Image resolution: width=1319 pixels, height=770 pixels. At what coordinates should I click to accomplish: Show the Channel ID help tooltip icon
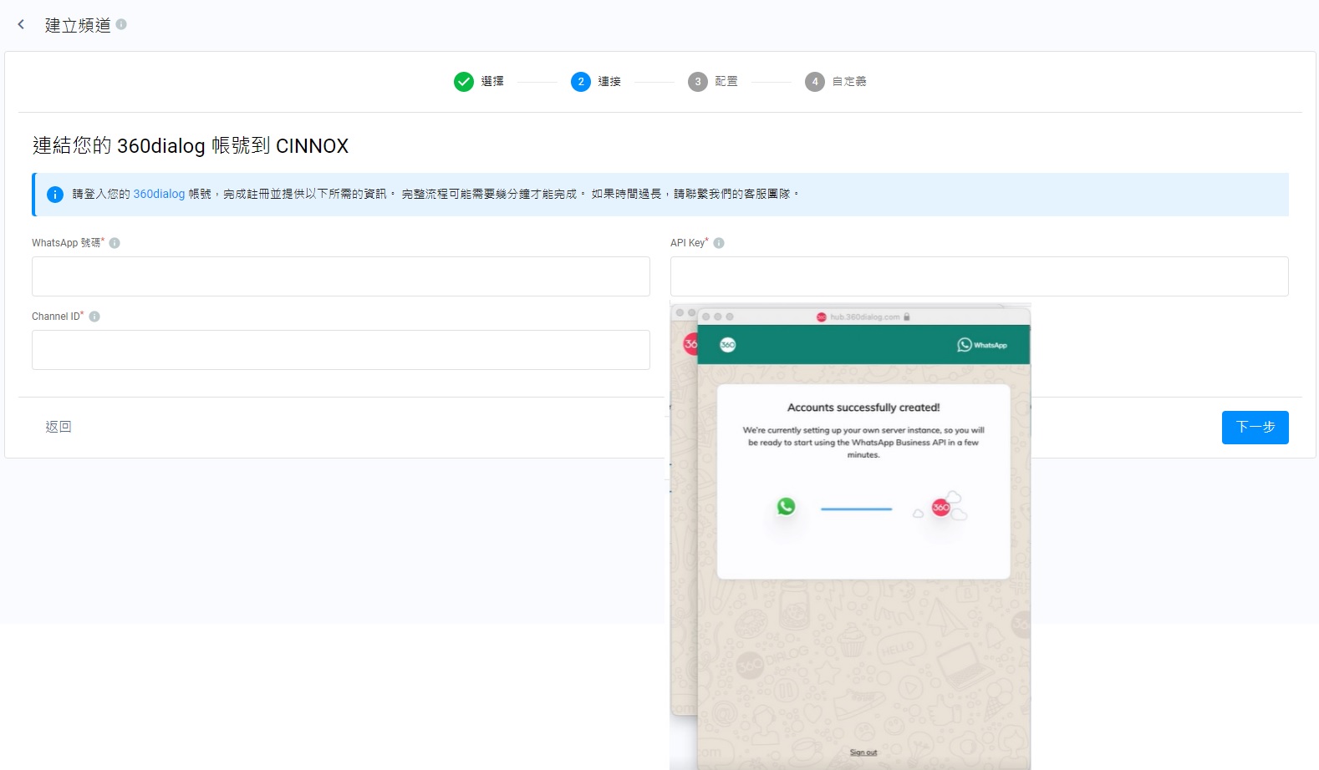(94, 317)
